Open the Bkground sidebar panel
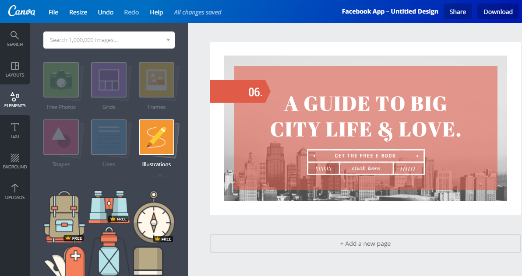Viewport: 522px width, 276px height. [x=14, y=161]
